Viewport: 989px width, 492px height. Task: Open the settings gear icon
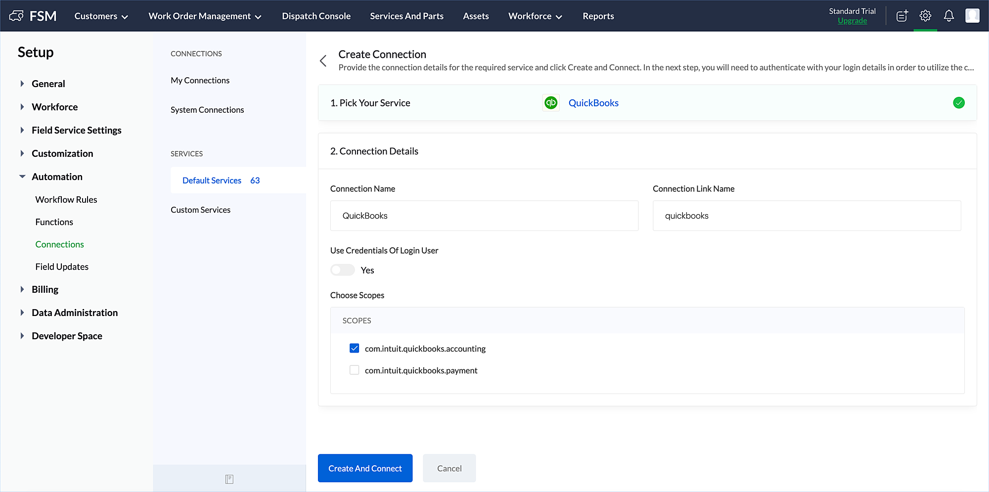(x=925, y=16)
